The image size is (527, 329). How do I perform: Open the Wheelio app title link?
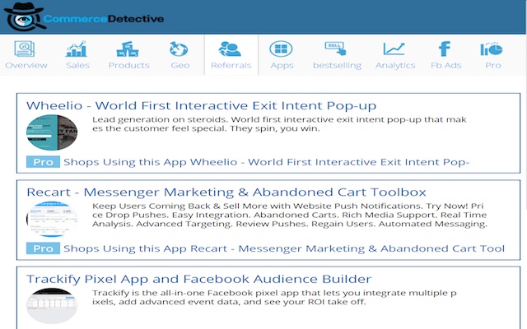click(x=201, y=106)
